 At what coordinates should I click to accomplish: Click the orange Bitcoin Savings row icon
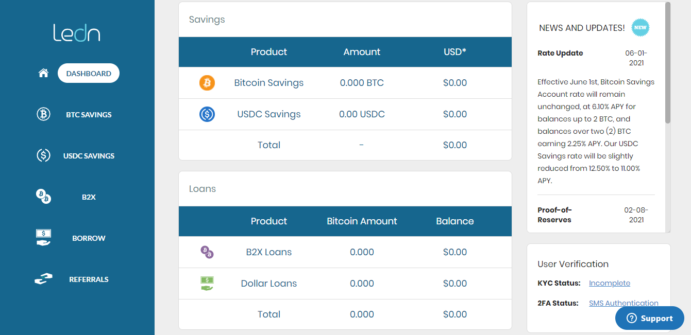[x=207, y=83]
